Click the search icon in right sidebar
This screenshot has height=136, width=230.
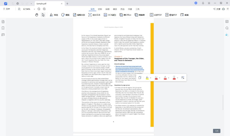[x=227, y=28]
